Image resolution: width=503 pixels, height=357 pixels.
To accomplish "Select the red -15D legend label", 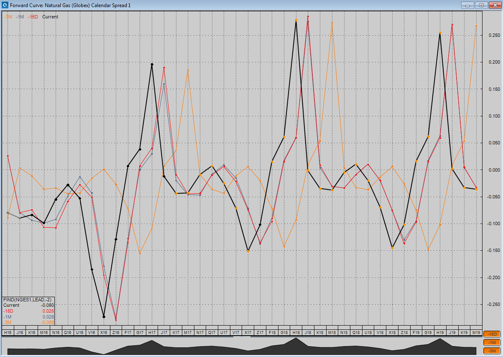I will coord(32,17).
